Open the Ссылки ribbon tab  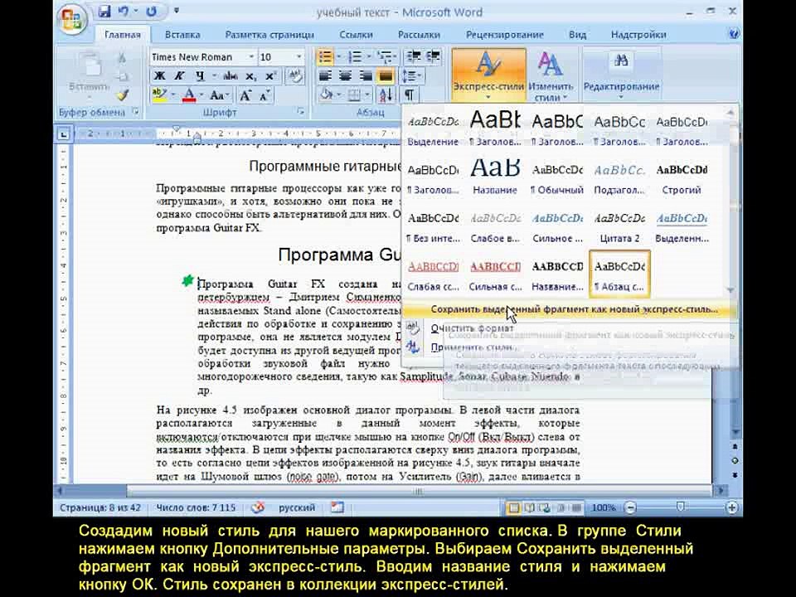pyautogui.click(x=356, y=35)
